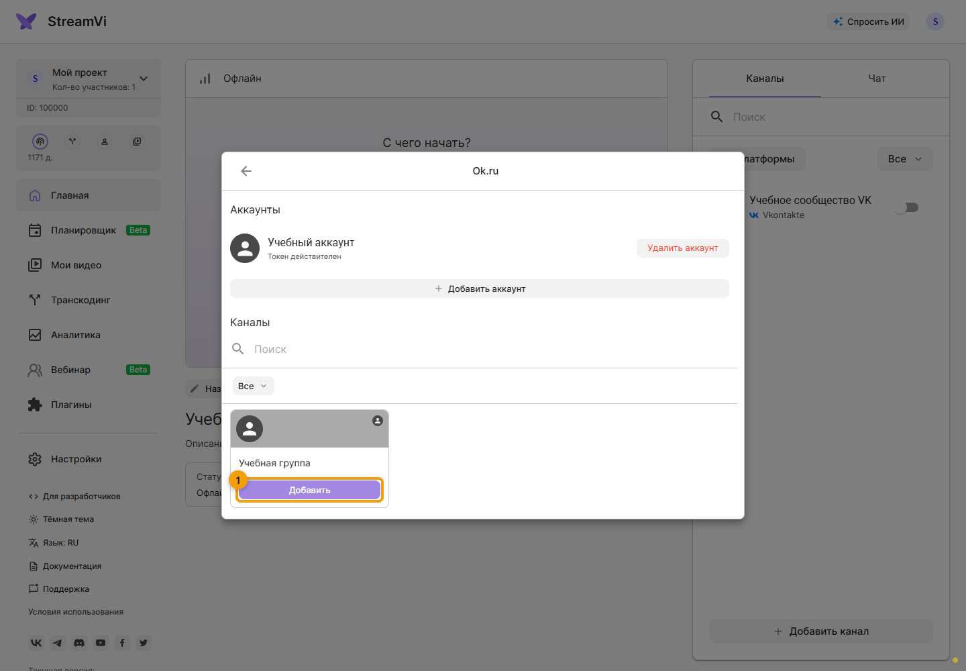966x671 pixels.
Task: Toggle the Учебное сообщество VK channel switch
Action: (907, 207)
